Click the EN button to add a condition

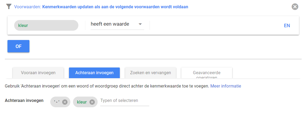click(x=287, y=26)
